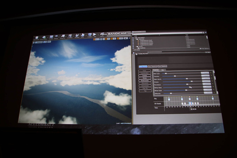Open the Perspective view mode dropdown
The image size is (237, 158).
(x=39, y=42)
